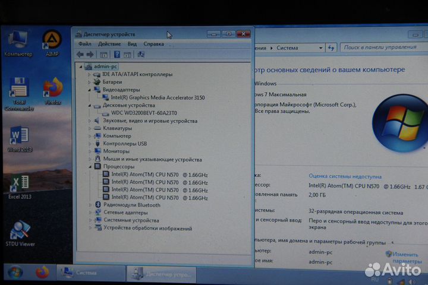Click the console tree toolbar icon in Device Manager

click(x=103, y=55)
